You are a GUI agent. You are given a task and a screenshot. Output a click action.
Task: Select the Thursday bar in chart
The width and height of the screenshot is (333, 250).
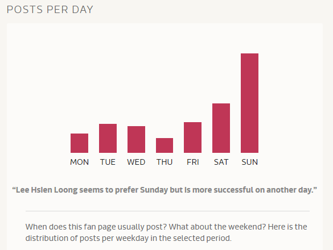[x=165, y=145]
